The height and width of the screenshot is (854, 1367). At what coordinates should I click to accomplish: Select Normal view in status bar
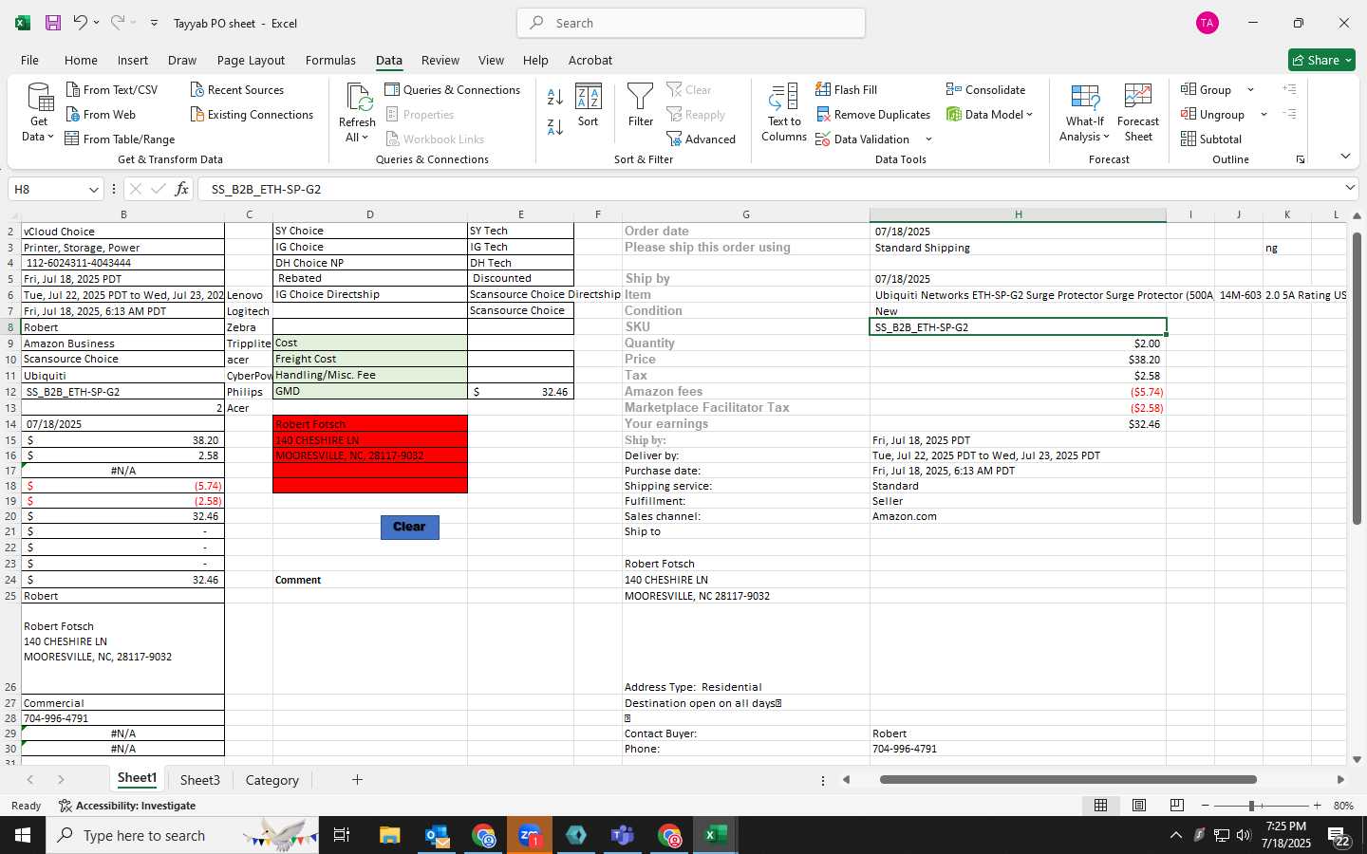(x=1101, y=805)
